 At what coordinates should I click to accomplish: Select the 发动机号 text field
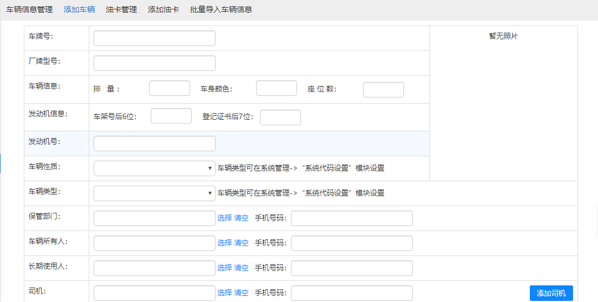(x=154, y=144)
